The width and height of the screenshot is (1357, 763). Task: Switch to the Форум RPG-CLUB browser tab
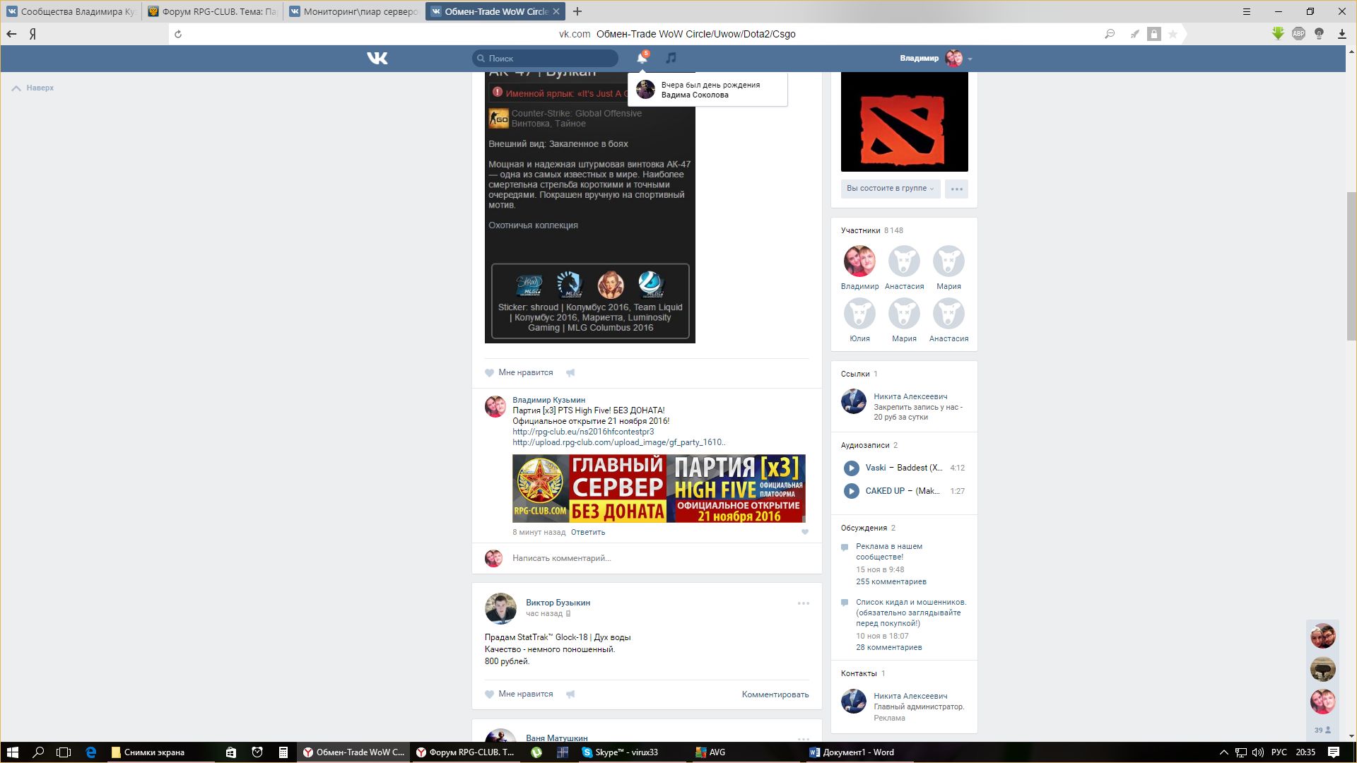[x=213, y=11]
